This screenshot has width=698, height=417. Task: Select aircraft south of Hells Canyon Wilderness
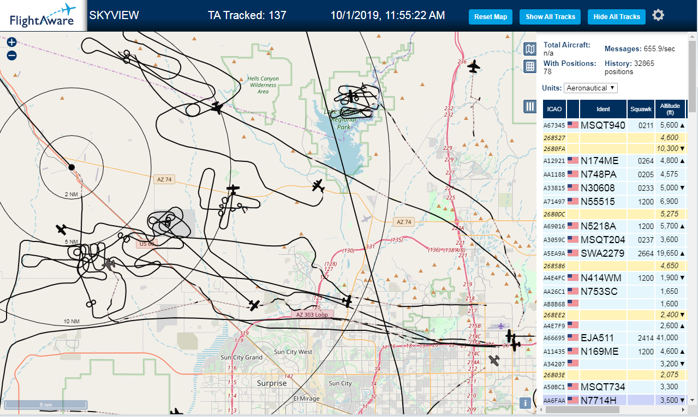point(217,107)
